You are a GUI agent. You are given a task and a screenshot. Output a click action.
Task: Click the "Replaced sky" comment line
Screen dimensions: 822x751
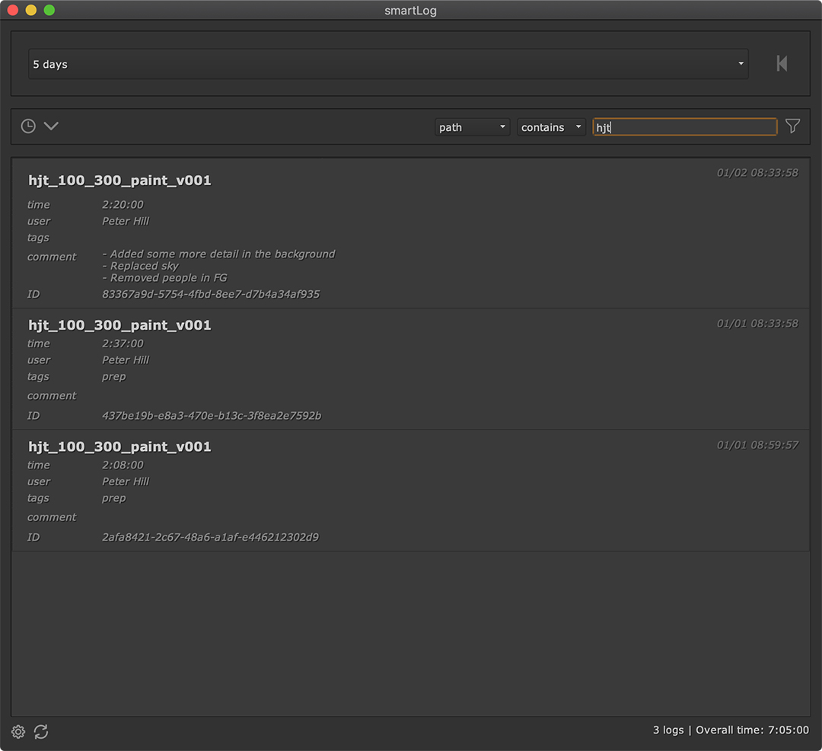[144, 266]
